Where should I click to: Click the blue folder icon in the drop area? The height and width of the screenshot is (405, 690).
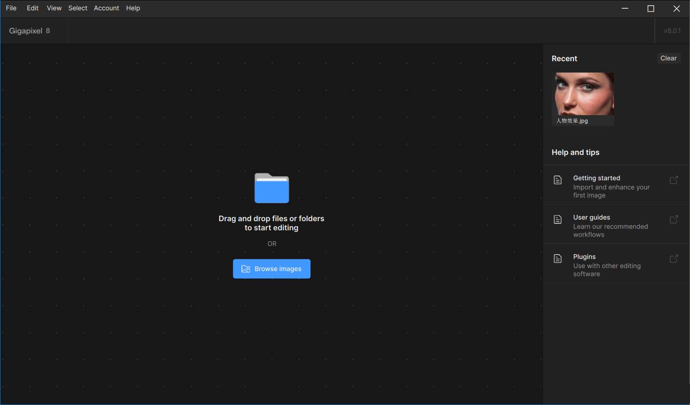(x=271, y=188)
